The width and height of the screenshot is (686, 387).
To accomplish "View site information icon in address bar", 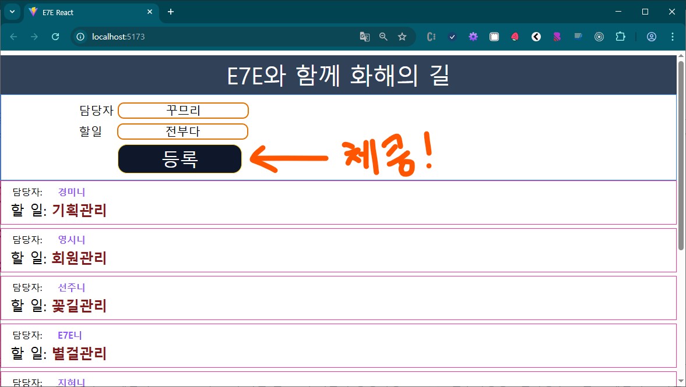I will coord(80,37).
